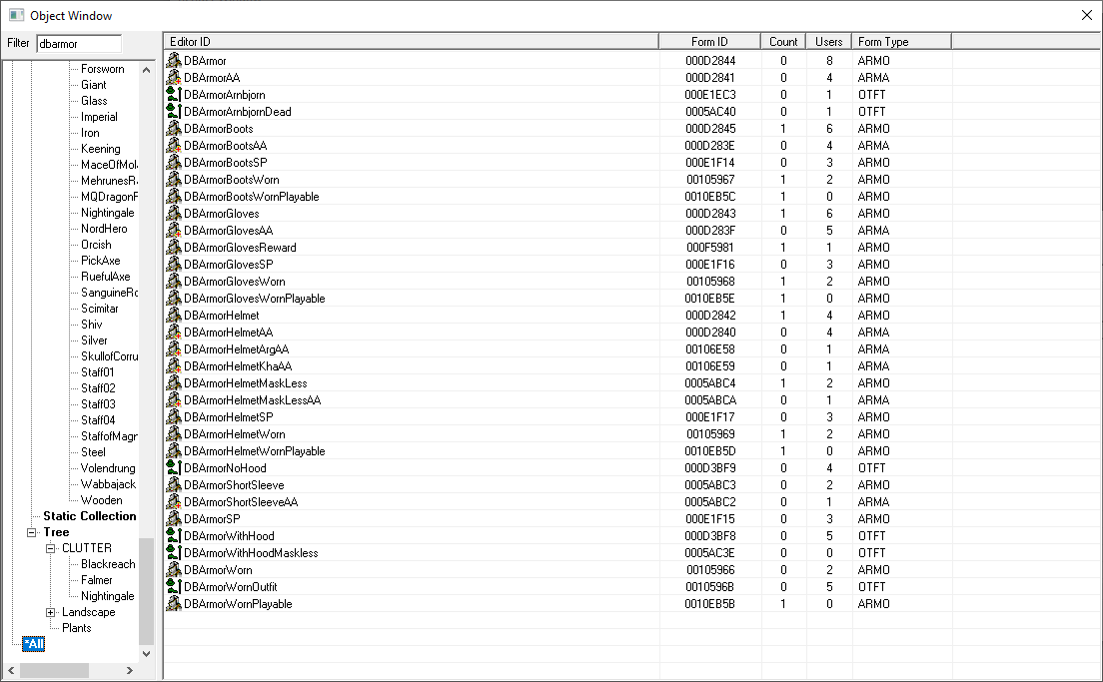Click the icon next to DBArmorGlovesWornPlayable
The height and width of the screenshot is (682, 1103).
pos(174,299)
